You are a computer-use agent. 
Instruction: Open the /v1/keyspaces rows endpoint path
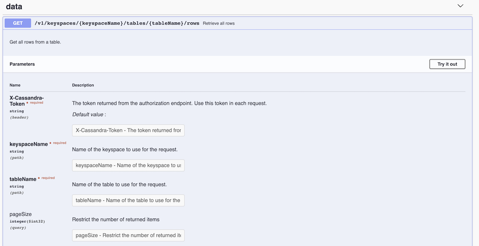pos(117,23)
